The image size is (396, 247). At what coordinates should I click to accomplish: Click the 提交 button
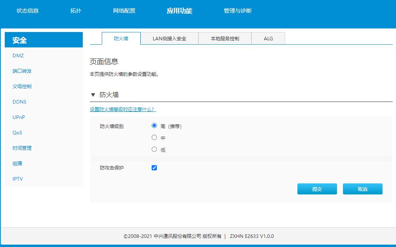(317, 189)
